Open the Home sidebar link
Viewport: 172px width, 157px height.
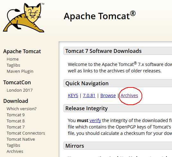(12, 59)
